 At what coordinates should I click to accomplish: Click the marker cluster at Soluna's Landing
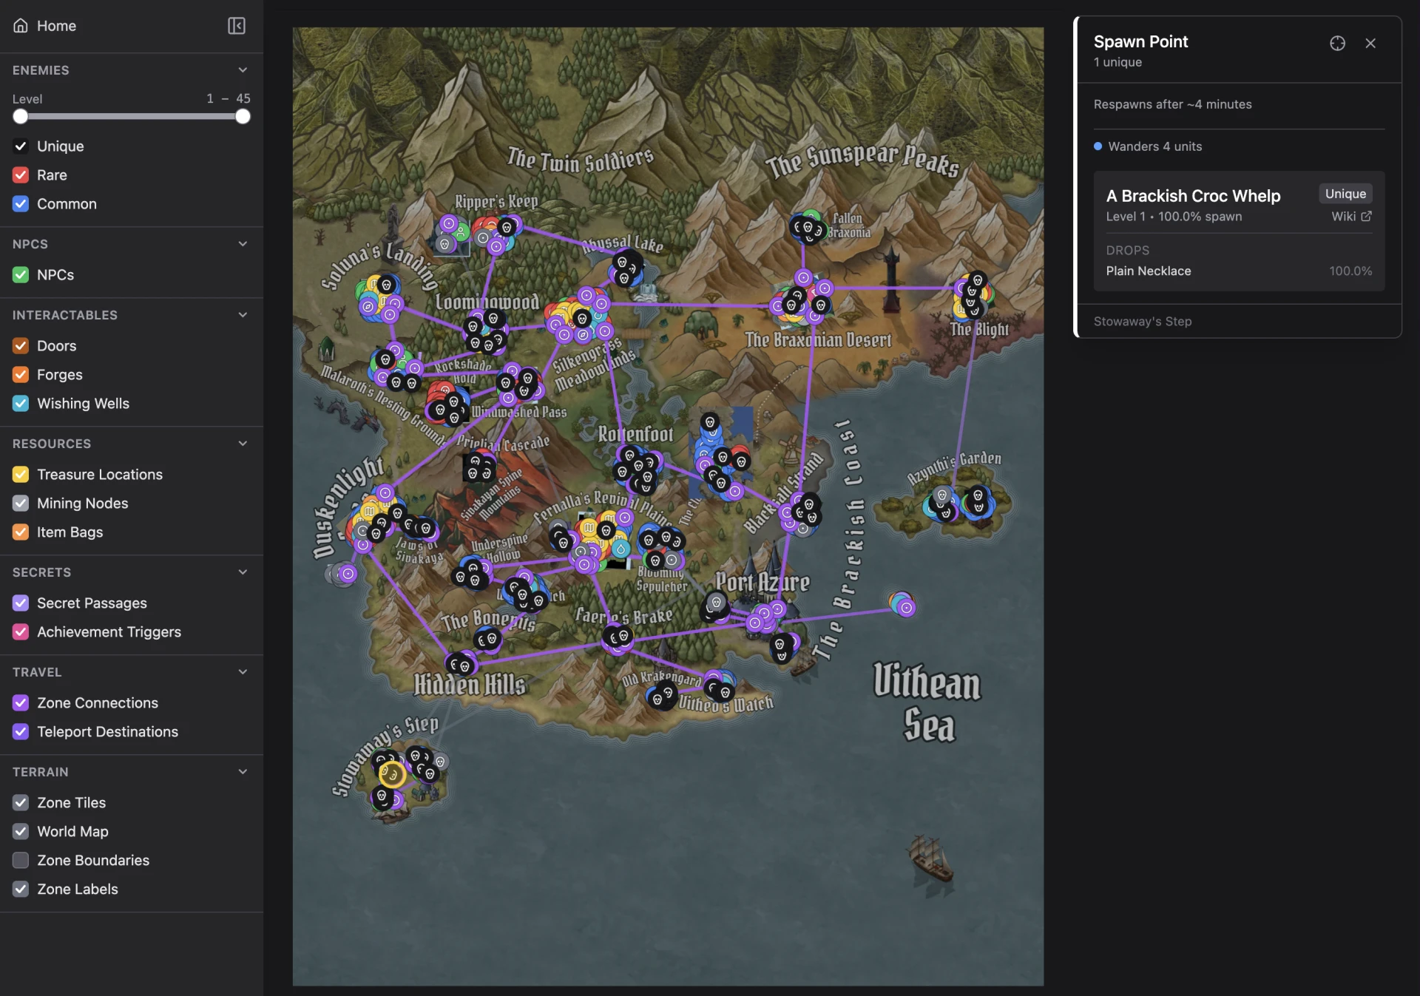[x=379, y=297]
